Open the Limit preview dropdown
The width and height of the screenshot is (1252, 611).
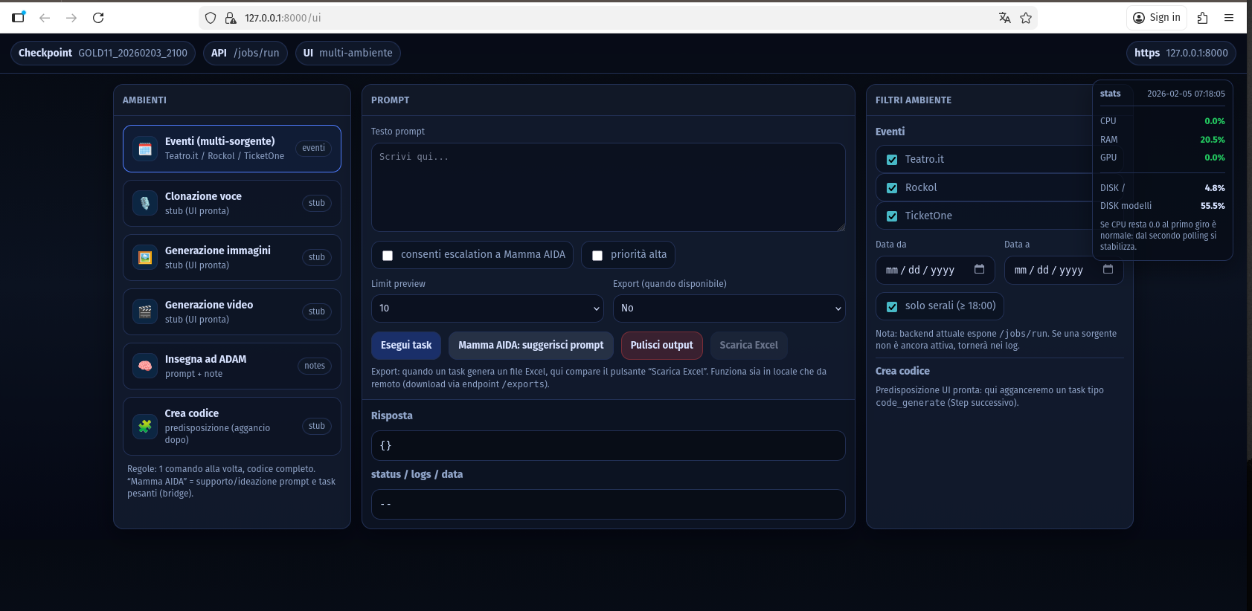tap(487, 308)
